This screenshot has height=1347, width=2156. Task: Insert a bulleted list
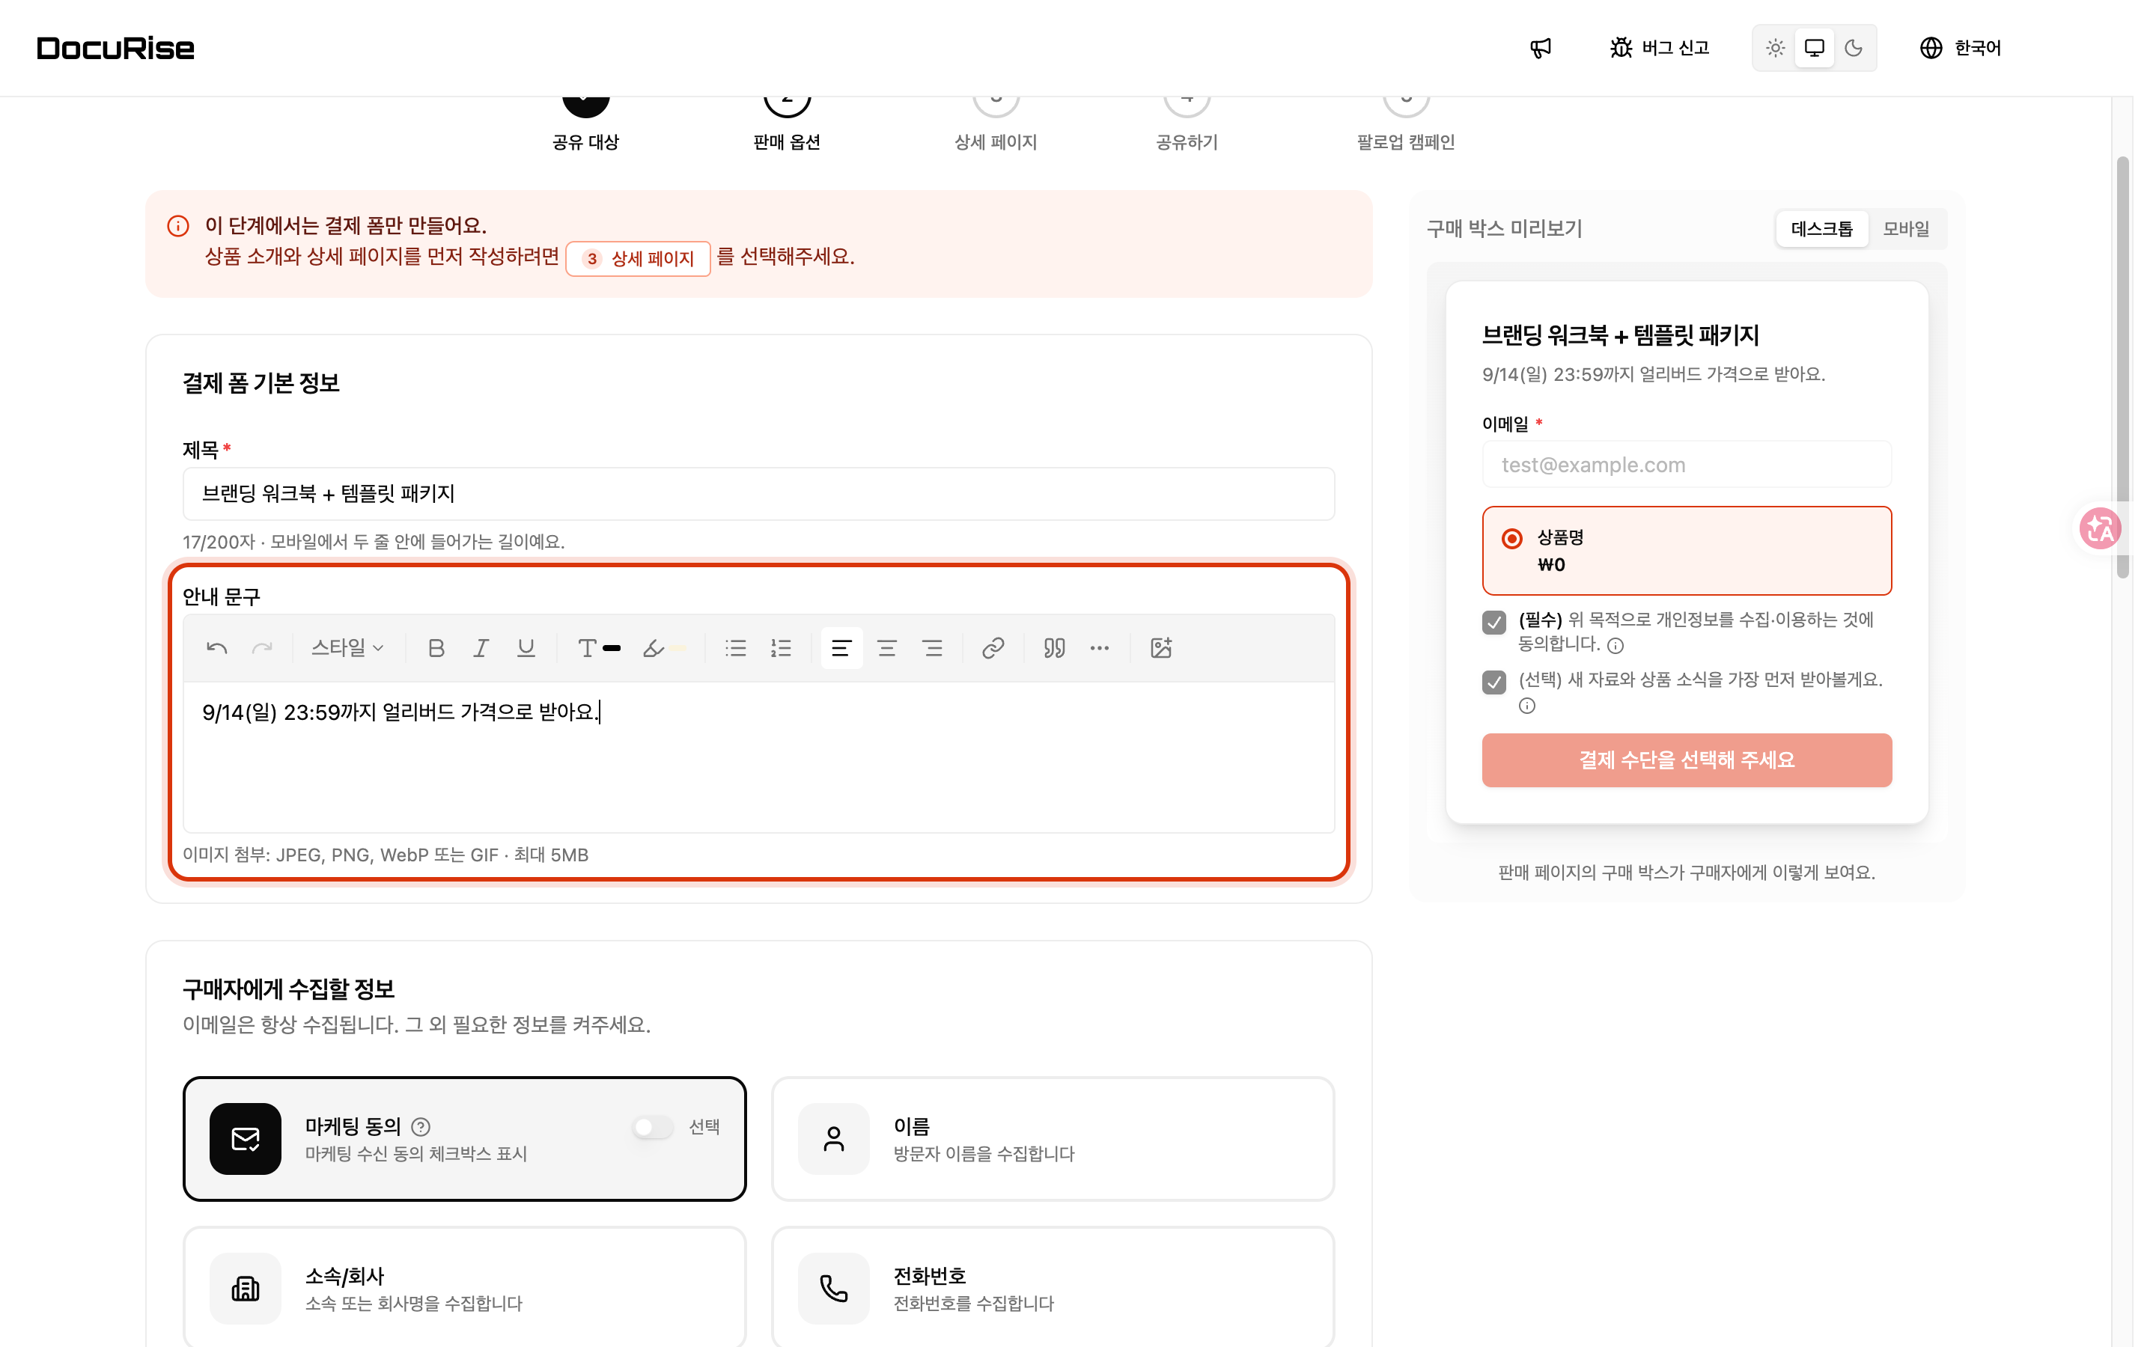[736, 647]
